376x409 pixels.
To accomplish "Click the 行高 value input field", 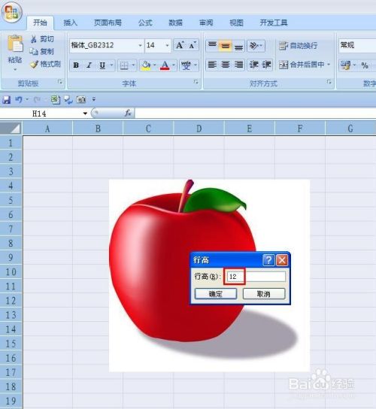I will [256, 277].
